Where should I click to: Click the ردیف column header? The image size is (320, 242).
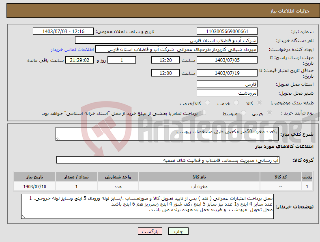[x=307, y=177]
